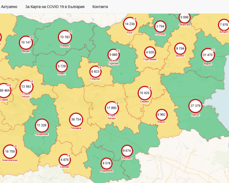Open the Благоевград marker showing 18 709
Viewport: 229px width, 183px height.
pos(10,151)
